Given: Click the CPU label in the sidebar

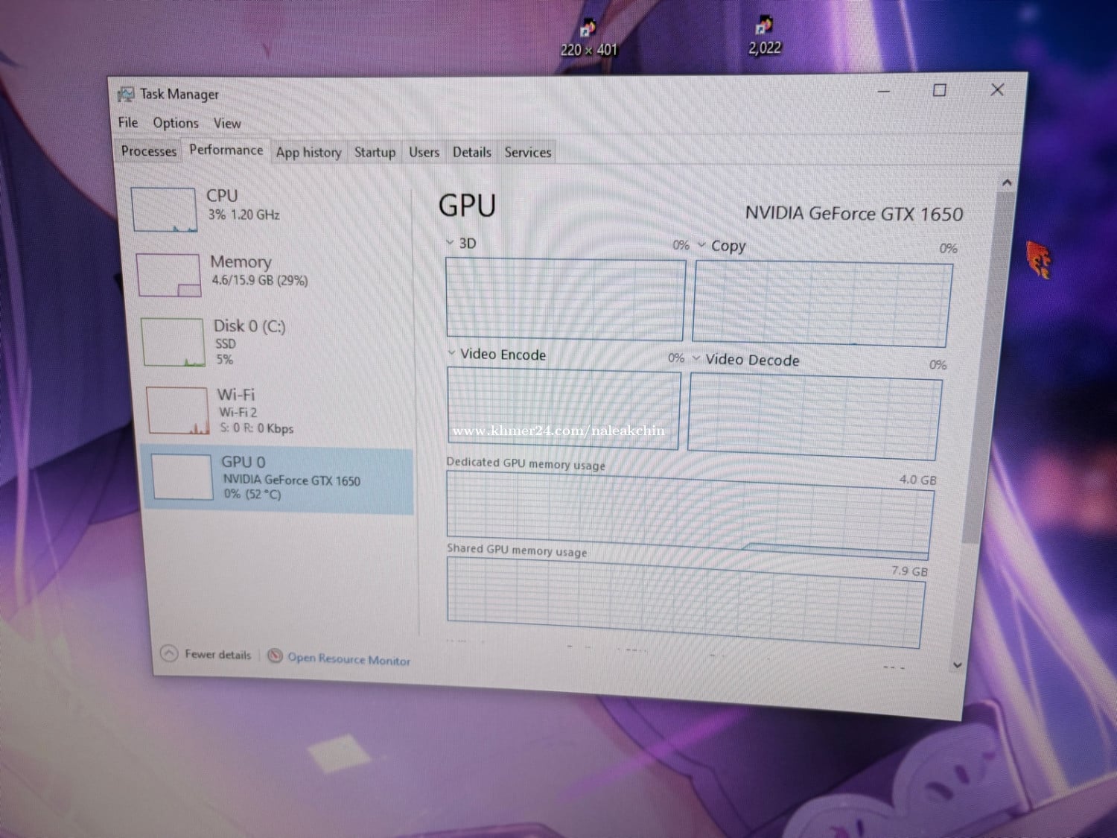Looking at the screenshot, I should point(222,196).
